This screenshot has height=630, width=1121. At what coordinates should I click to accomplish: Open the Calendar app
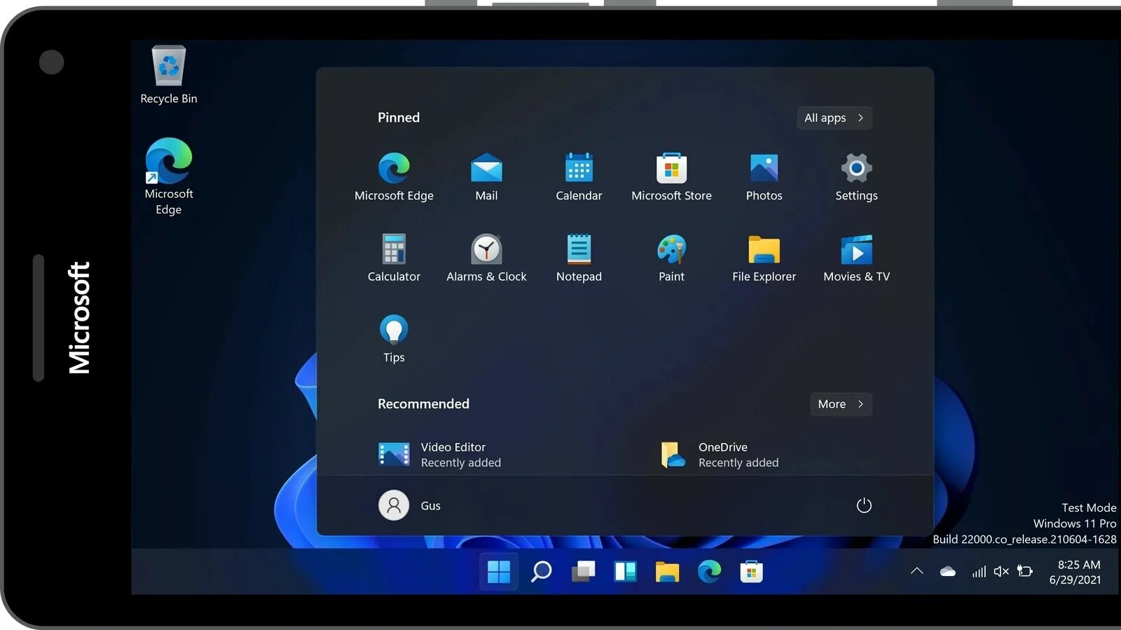[x=579, y=177]
